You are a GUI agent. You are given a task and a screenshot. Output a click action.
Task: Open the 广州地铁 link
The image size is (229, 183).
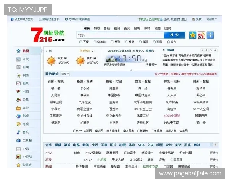[x=142, y=131]
